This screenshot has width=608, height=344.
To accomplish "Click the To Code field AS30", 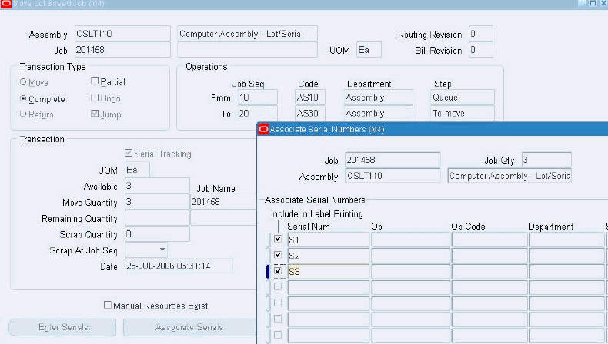I will coord(310,114).
